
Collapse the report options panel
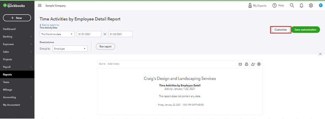coord(320,54)
